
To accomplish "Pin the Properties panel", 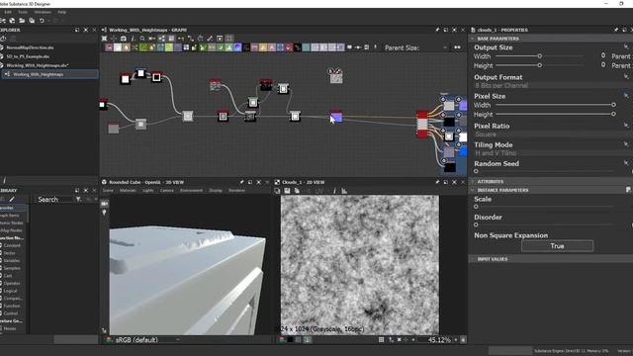I will 616,30.
